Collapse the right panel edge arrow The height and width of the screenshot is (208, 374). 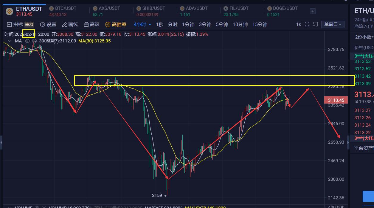tap(348, 143)
